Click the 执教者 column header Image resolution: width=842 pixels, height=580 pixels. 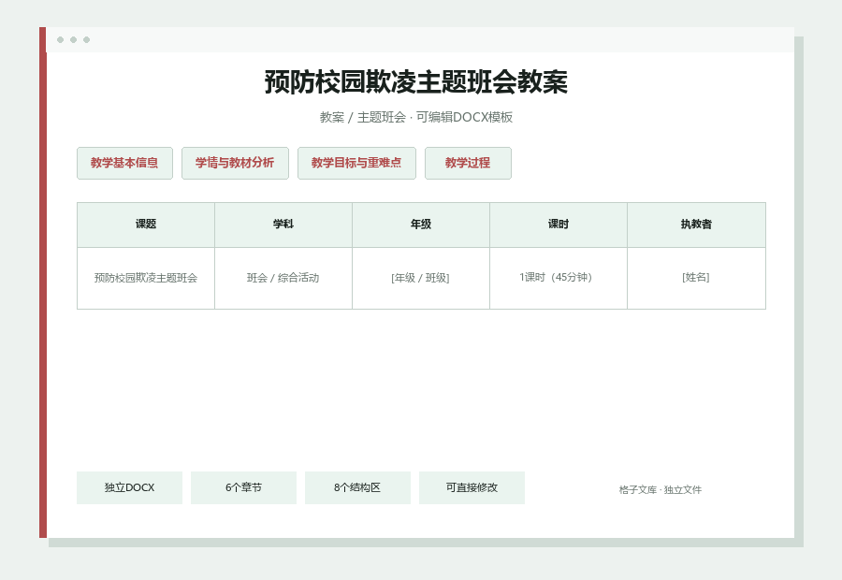pyautogui.click(x=696, y=225)
